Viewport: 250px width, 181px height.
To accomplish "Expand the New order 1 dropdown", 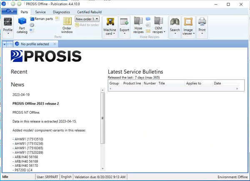I will [97, 19].
